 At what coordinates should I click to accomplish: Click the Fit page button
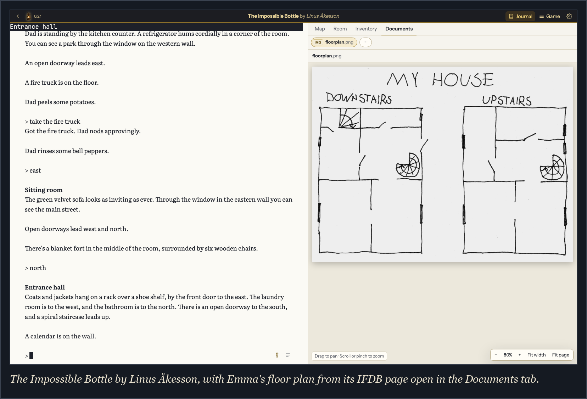[560, 355]
